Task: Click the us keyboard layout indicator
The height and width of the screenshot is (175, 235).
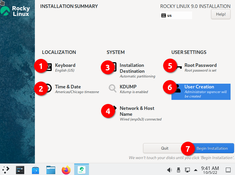Action: (x=176, y=15)
